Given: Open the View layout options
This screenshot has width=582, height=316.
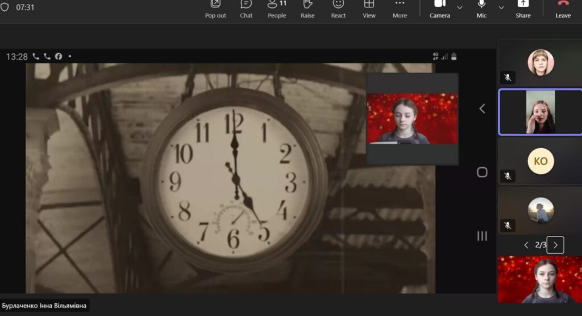Looking at the screenshot, I should coord(369,9).
